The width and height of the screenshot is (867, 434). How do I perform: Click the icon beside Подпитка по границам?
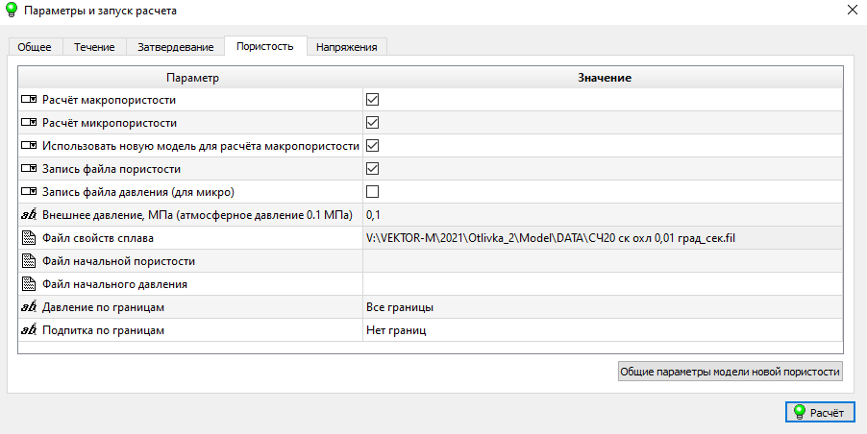(29, 330)
